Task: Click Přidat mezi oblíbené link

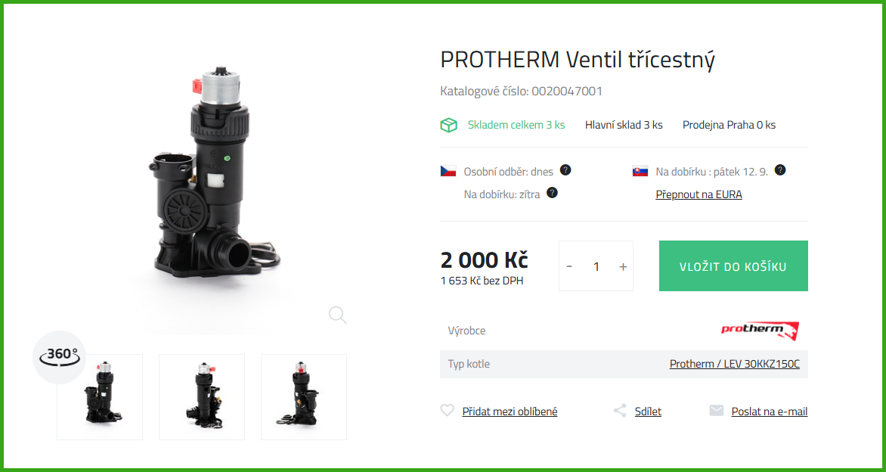Action: [510, 411]
